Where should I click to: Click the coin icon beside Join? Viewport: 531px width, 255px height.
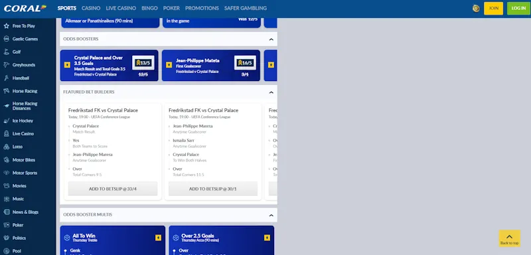click(476, 9)
